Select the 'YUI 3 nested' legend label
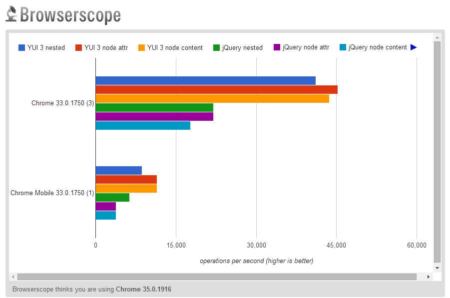 click(46, 47)
